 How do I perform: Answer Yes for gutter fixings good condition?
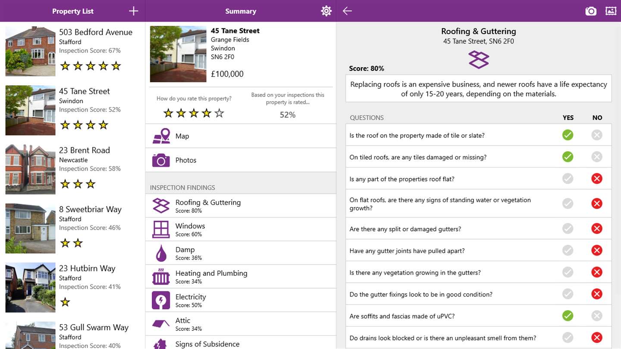point(568,294)
